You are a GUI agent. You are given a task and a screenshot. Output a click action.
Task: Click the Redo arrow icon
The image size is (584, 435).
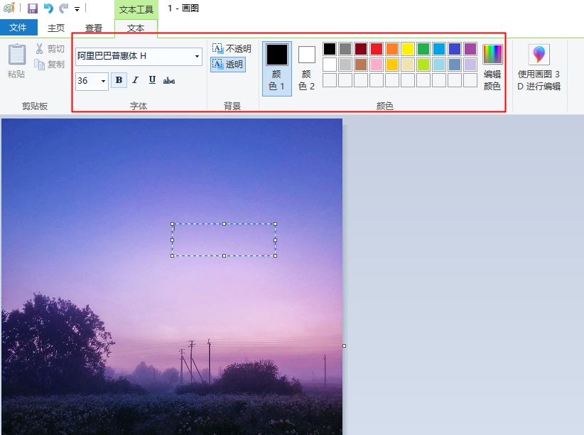click(x=63, y=9)
